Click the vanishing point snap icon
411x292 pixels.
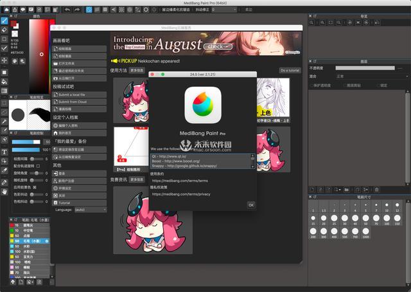(x=114, y=10)
